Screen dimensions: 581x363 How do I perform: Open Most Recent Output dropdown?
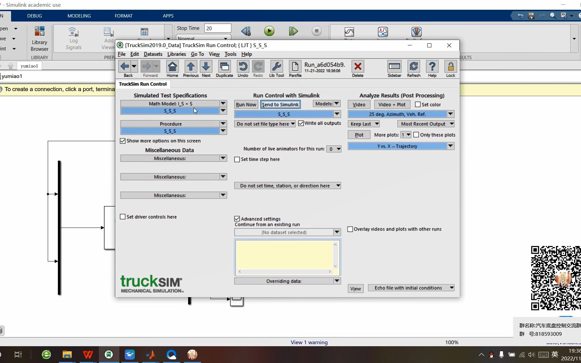point(426,124)
